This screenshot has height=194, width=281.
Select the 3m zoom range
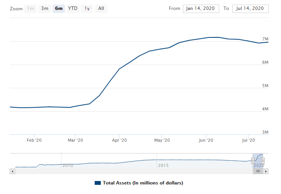pyautogui.click(x=45, y=8)
